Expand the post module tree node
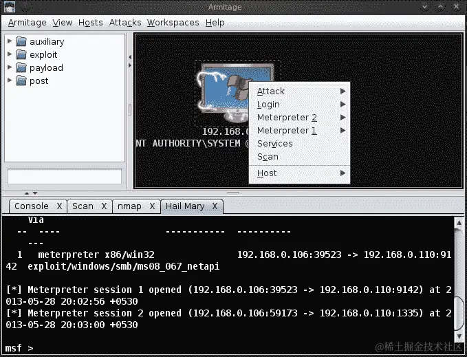 pos(10,80)
